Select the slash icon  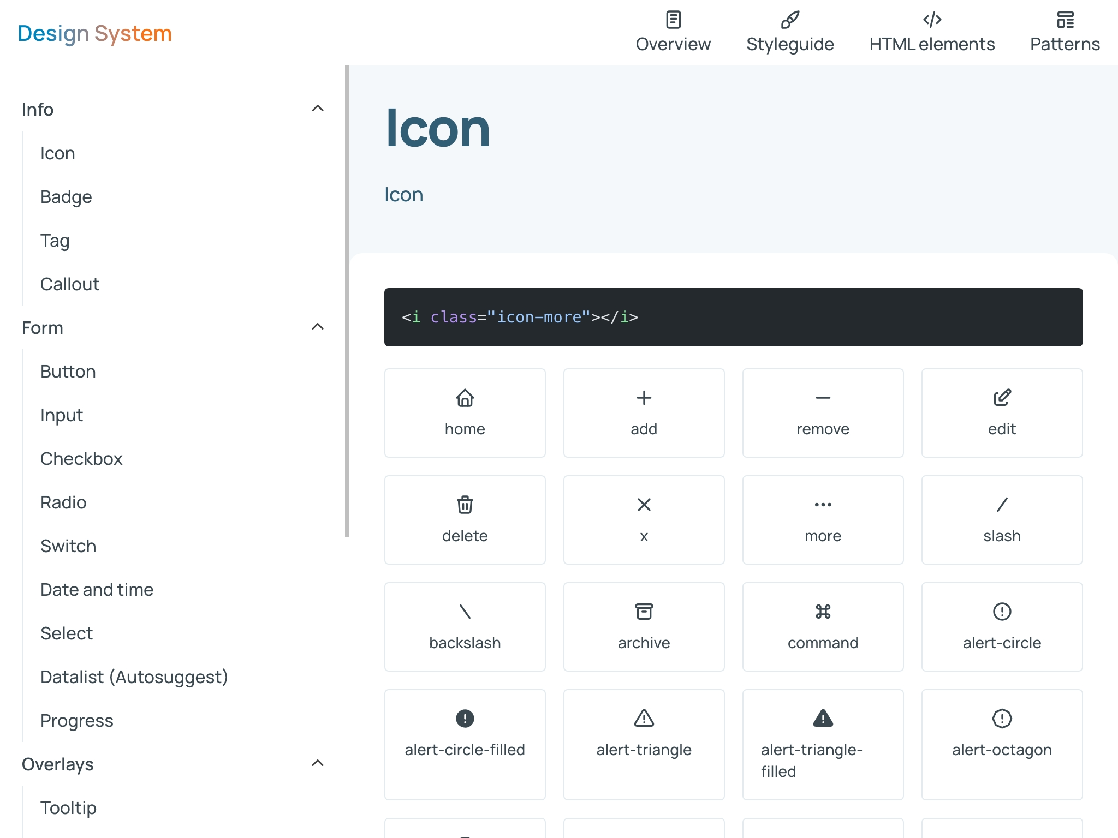tap(1002, 505)
